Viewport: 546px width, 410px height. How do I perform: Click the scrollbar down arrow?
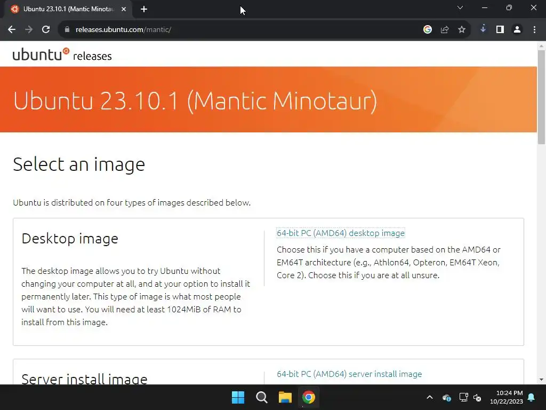(x=541, y=380)
